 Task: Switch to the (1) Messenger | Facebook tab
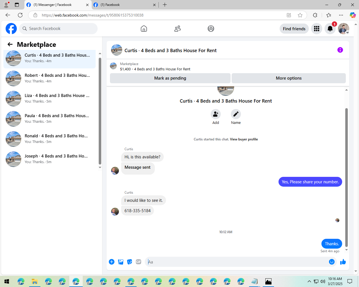pyautogui.click(x=58, y=5)
